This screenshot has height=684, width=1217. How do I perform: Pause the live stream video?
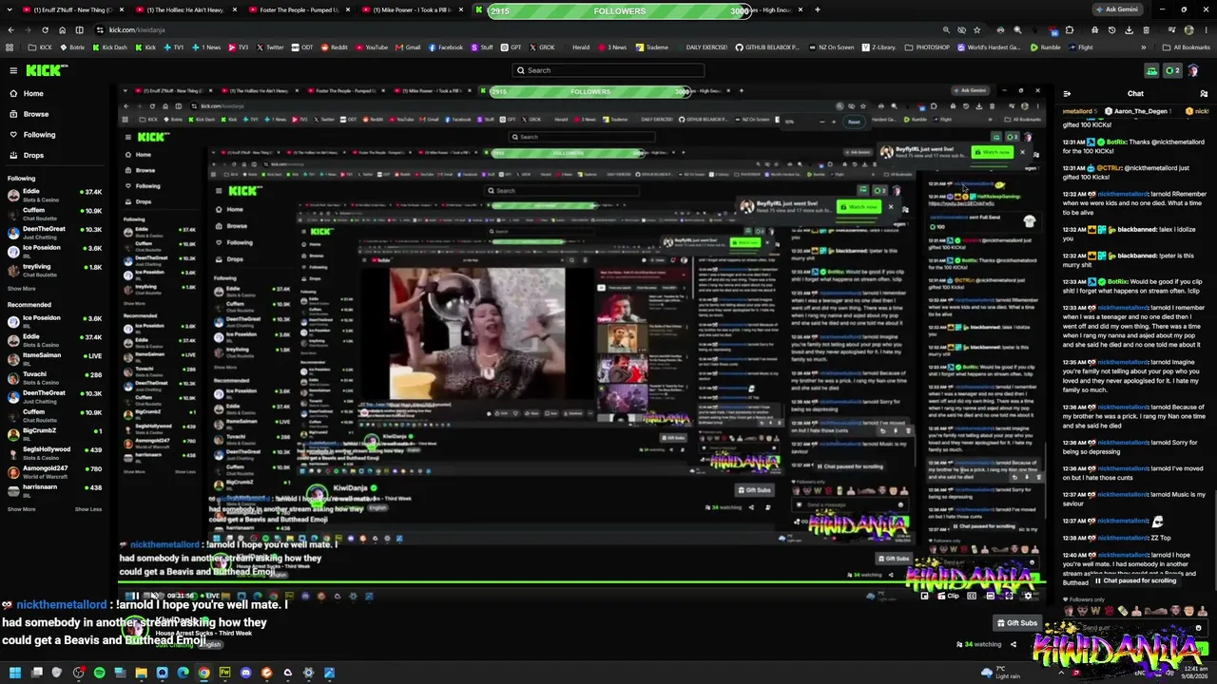pyautogui.click(x=134, y=596)
